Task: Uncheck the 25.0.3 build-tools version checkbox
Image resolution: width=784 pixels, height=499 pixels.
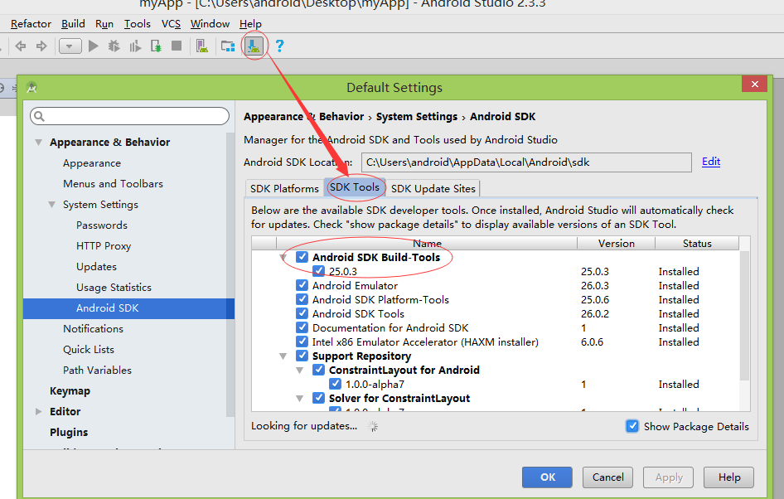Action: [318, 271]
